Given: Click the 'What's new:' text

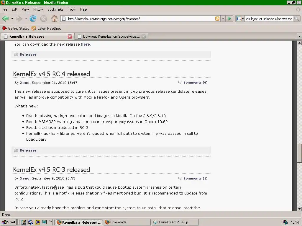Looking at the screenshot, I should 26,106.
